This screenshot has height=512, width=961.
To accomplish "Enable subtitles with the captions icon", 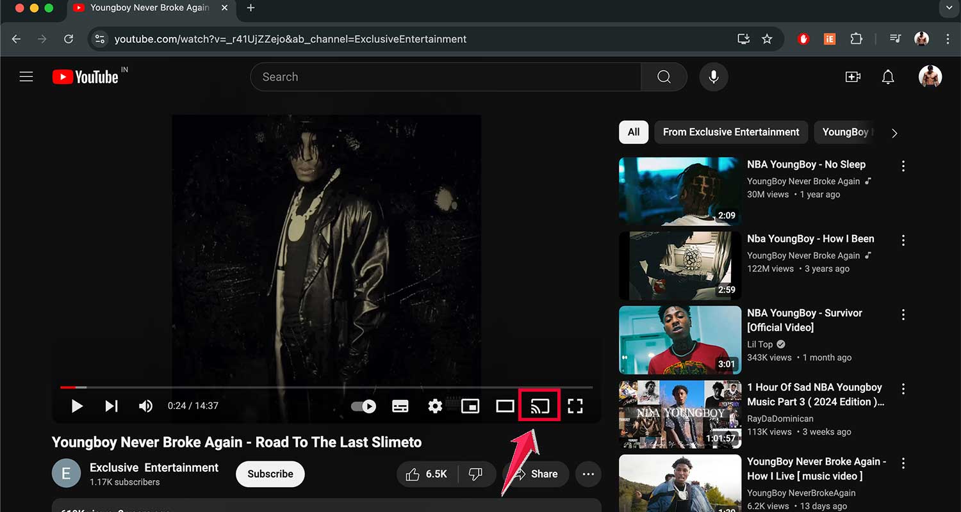I will [x=400, y=406].
